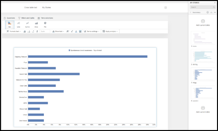Click the 0.00 decimals icon in toolbar
This screenshot has height=131, width=218.
coord(29,31)
